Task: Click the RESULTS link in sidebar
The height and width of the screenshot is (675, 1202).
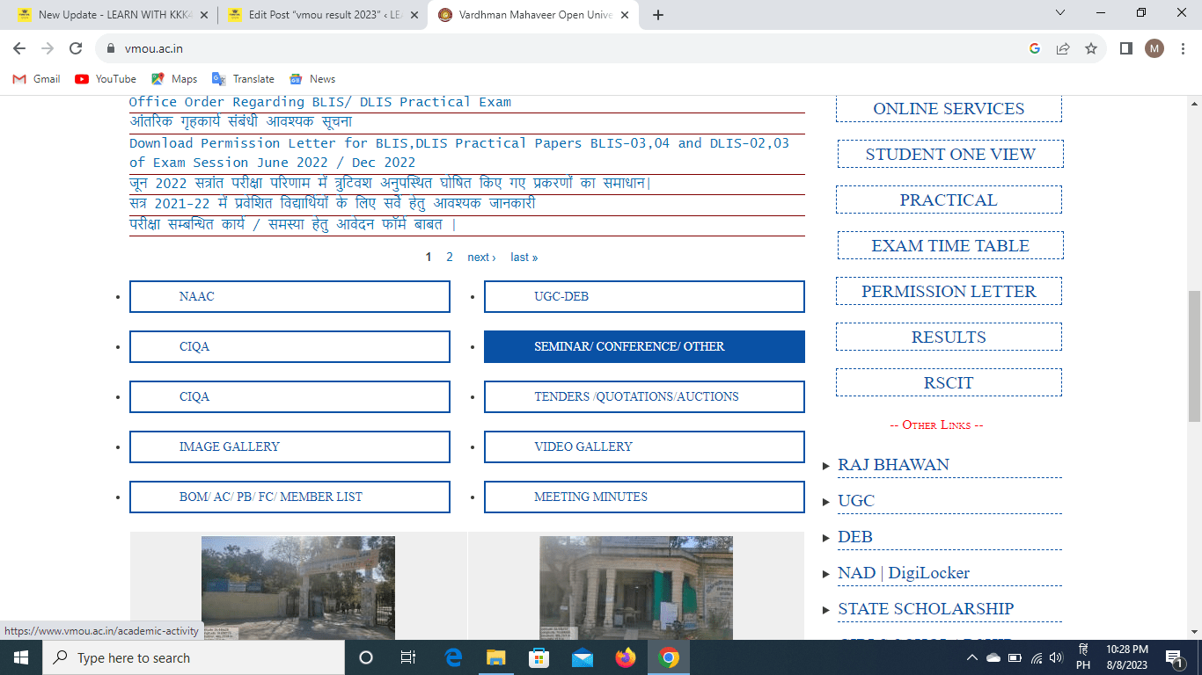Action: [x=949, y=337]
